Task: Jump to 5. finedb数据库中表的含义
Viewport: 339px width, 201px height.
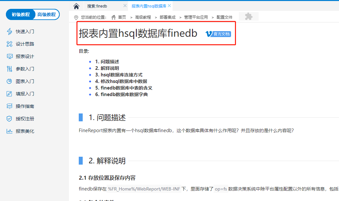Action: (124, 88)
